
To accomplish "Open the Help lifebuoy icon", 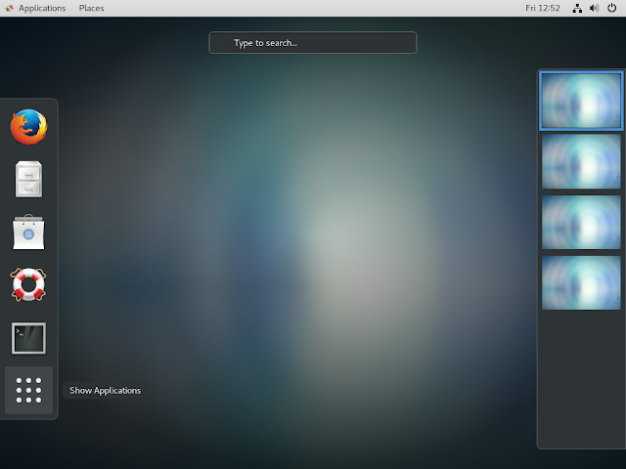I will tap(28, 284).
